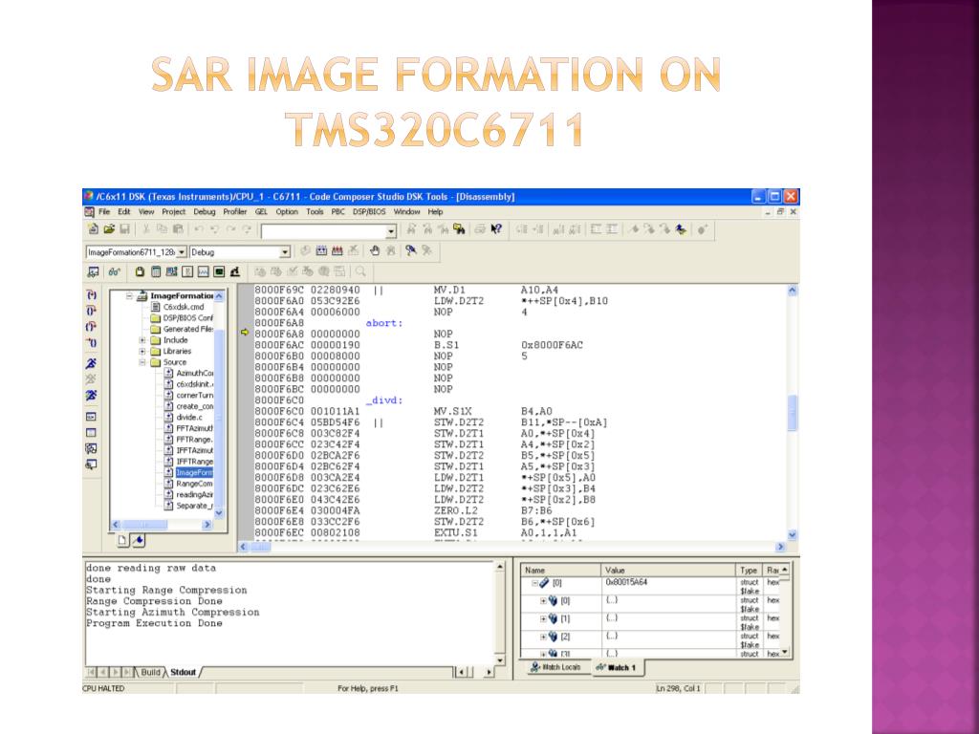Open the project selector ImageFormation6711 dropdown
This screenshot has width=979, height=734.
coord(182,252)
